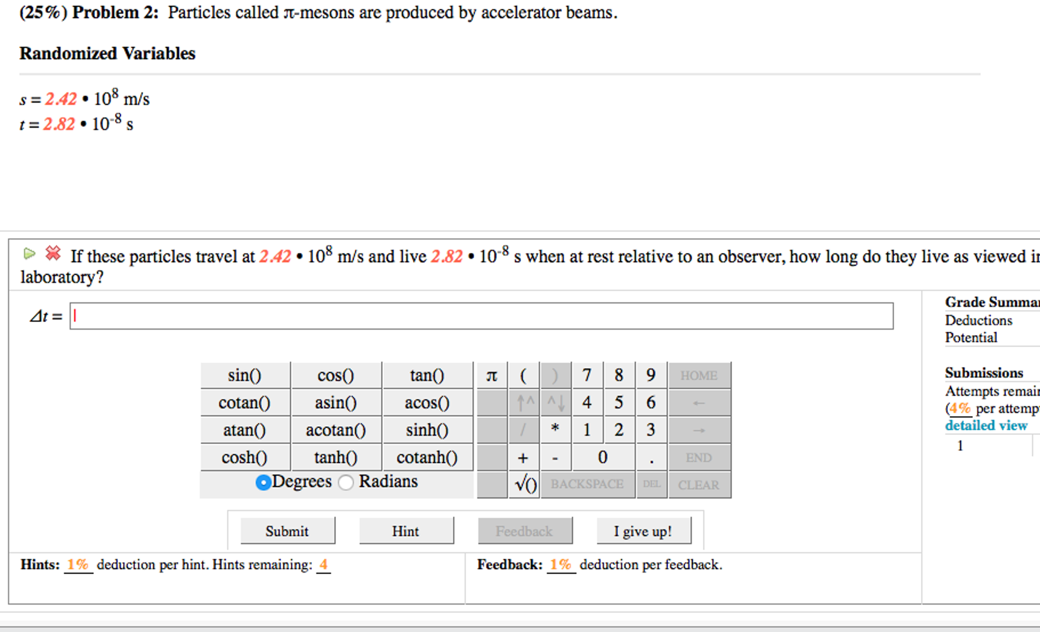Image resolution: width=1040 pixels, height=632 pixels.
Task: Insert the sin() function
Action: pos(245,375)
